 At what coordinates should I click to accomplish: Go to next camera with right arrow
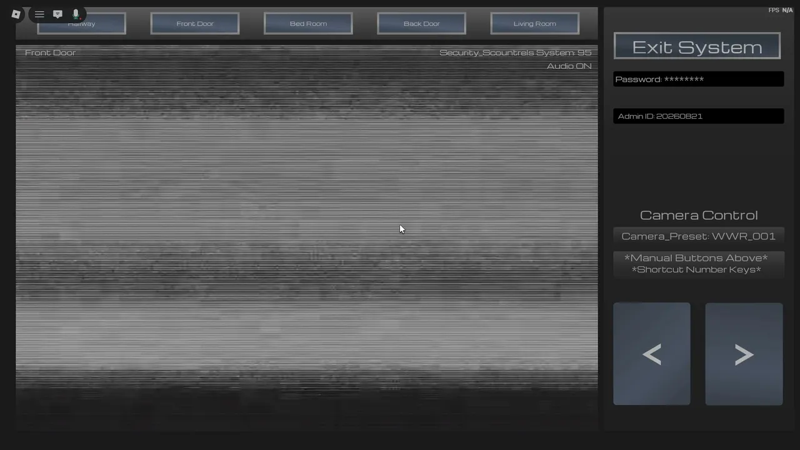[744, 354]
